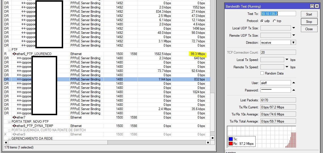This screenshot has height=153, width=323.
Task: Select the tcp protocol radio button
Action: [274, 21]
